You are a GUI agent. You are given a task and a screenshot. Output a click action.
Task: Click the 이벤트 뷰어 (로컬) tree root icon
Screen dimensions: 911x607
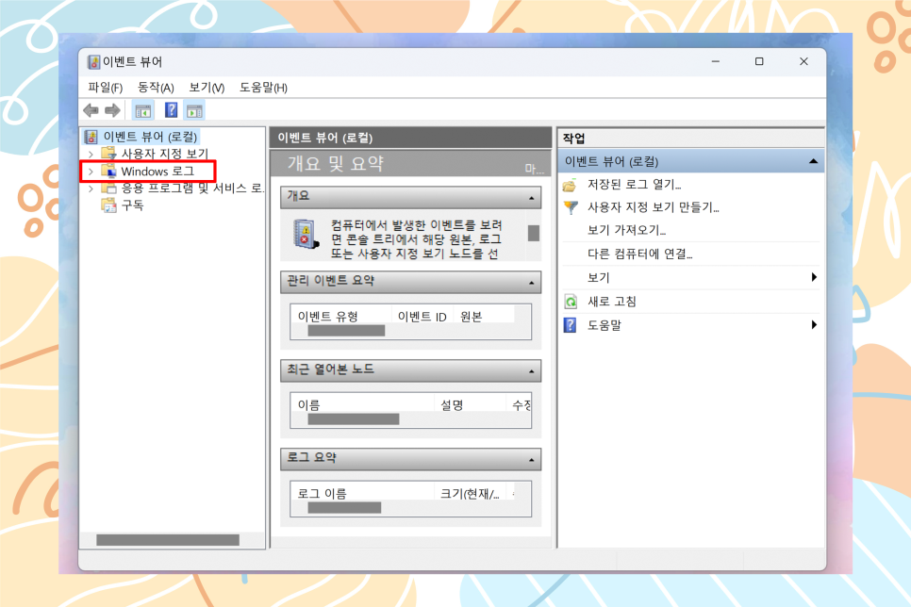tap(91, 137)
